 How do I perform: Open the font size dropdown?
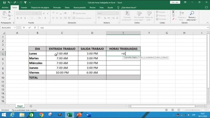tap(40, 13)
